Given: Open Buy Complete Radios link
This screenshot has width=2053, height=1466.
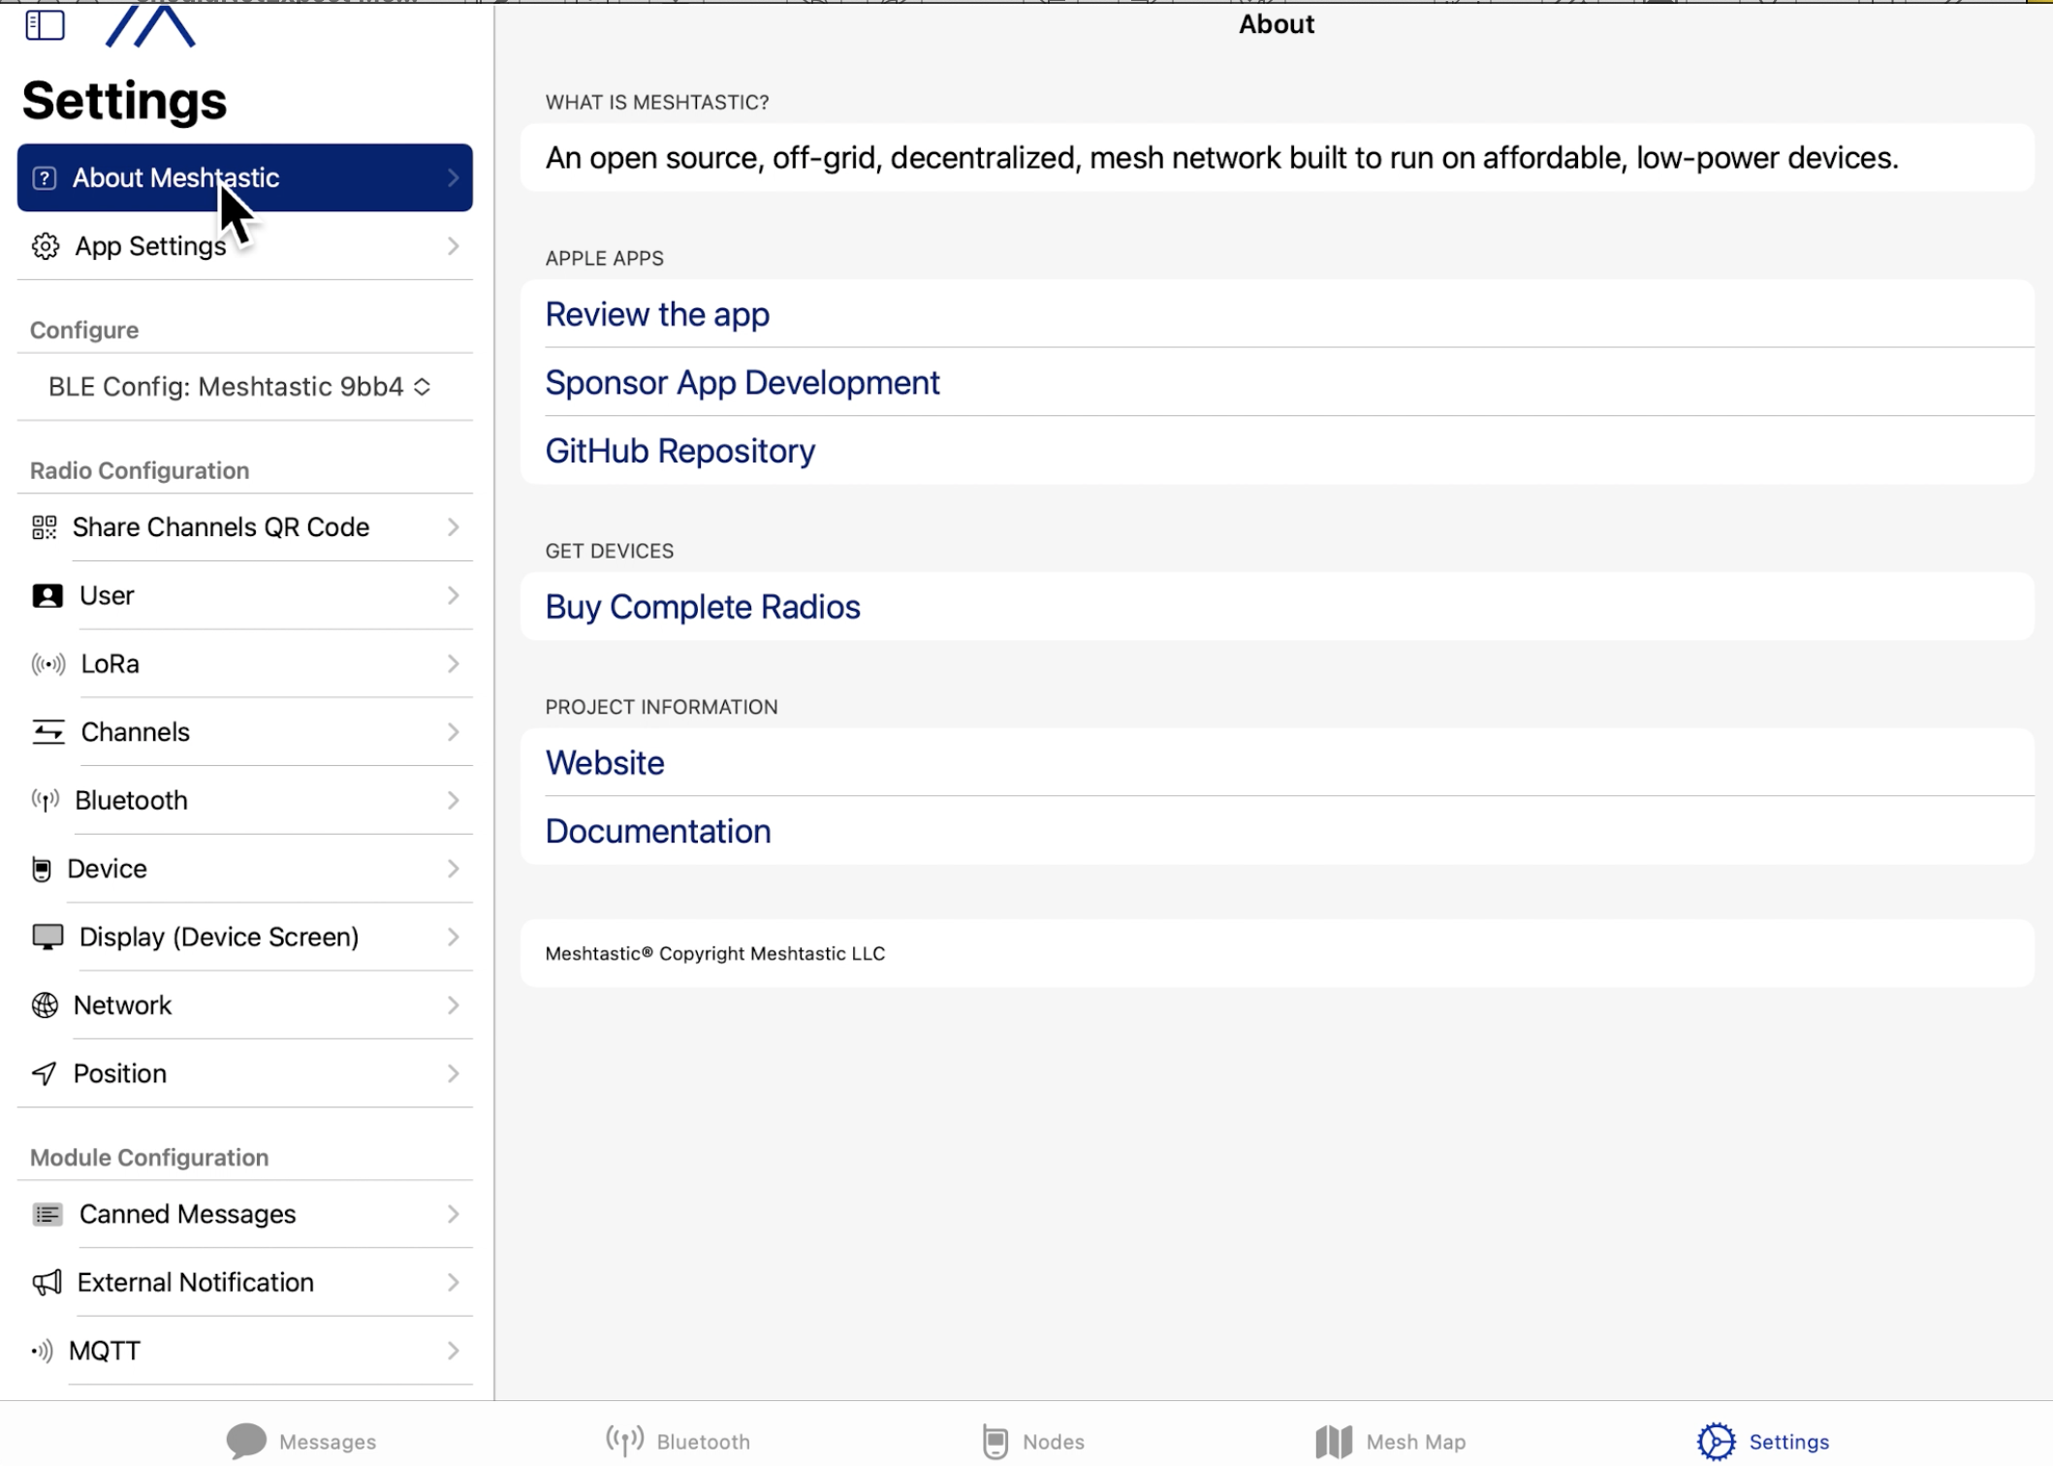Looking at the screenshot, I should [703, 607].
